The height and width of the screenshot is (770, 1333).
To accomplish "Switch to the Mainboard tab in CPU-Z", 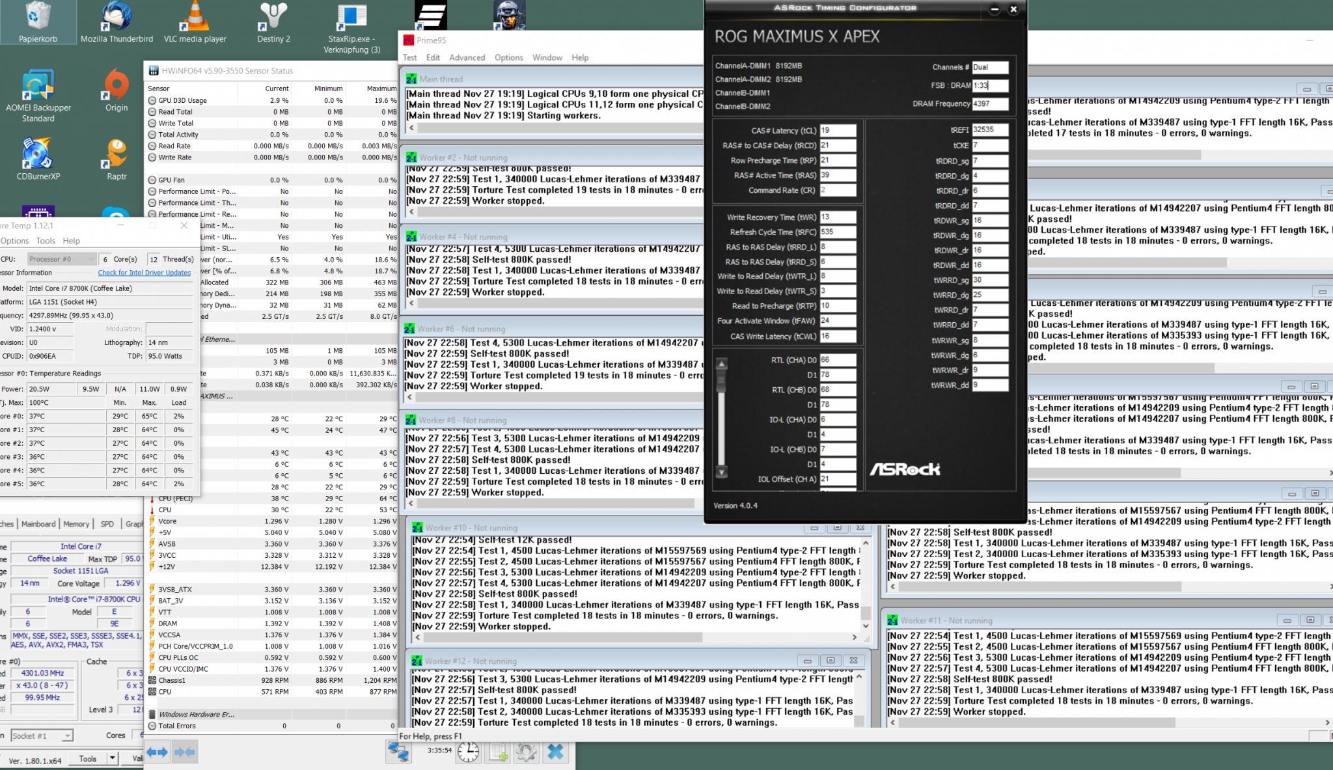I will coord(38,524).
